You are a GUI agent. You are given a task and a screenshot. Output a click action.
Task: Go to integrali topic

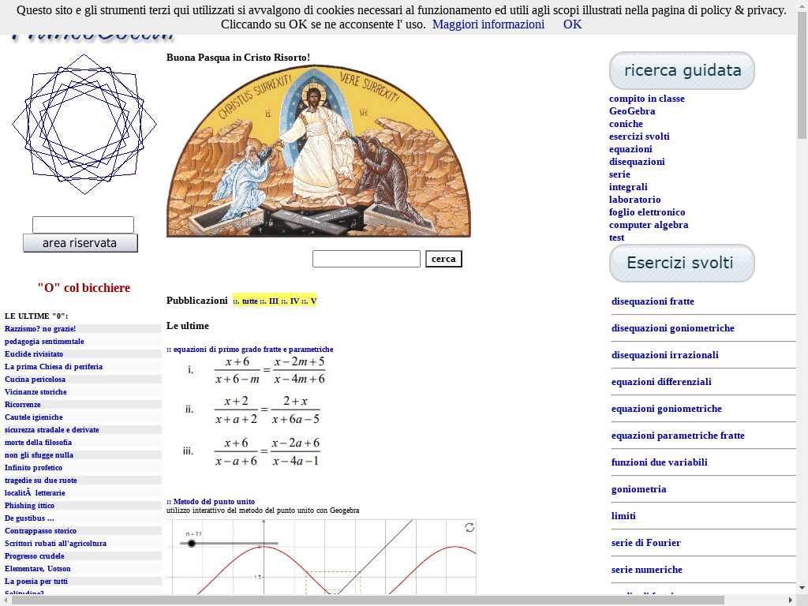coord(628,186)
